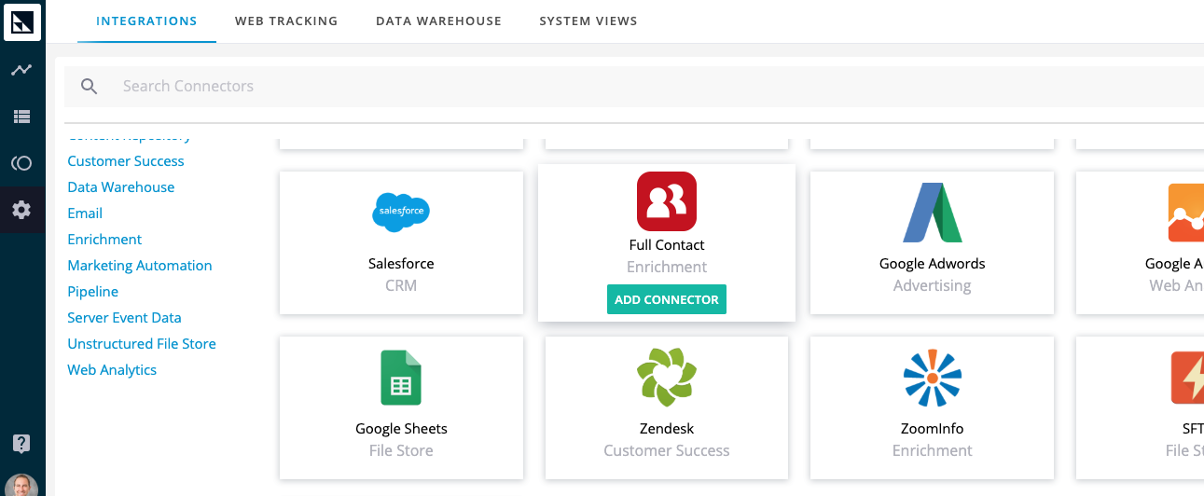This screenshot has height=496, width=1204.
Task: Filter by Customer Success category
Action: tap(126, 161)
